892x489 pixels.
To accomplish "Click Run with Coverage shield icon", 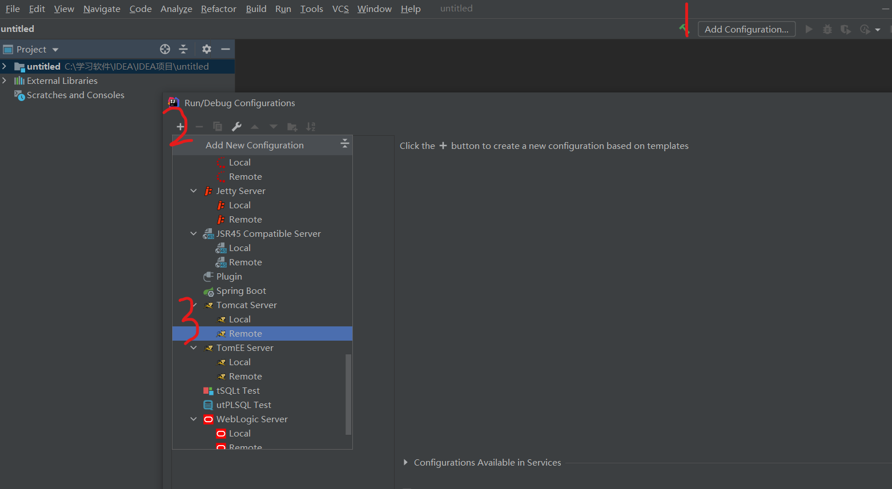I will 846,29.
